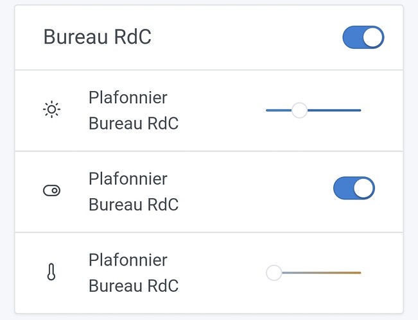Click the brightness slider handle
This screenshot has height=320, width=418.
coord(299,110)
